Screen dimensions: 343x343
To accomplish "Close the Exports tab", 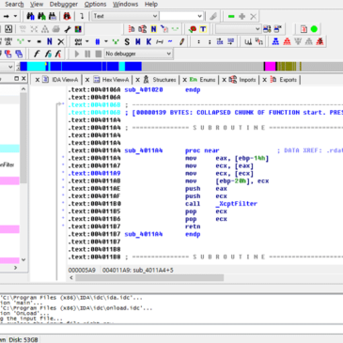I will tap(265, 80).
